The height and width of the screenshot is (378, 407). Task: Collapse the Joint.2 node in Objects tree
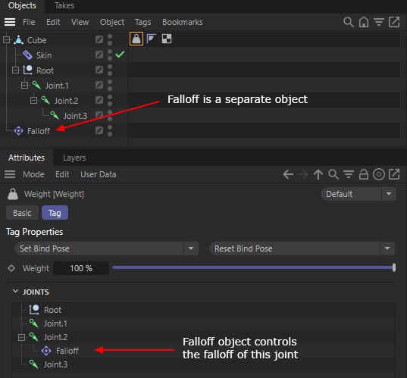34,100
